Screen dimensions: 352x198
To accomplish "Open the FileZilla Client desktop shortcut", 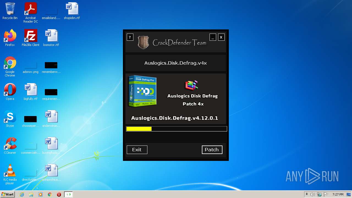I will (x=31, y=38).
